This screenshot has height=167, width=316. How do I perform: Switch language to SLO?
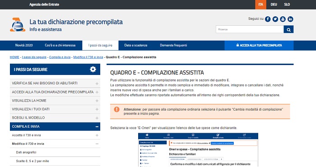click(x=287, y=5)
